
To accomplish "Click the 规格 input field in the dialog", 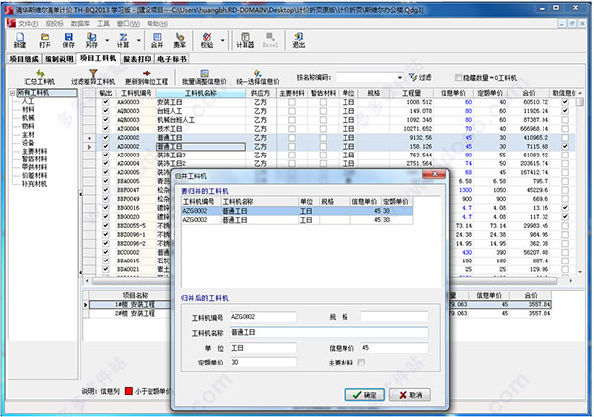I will coord(394,317).
